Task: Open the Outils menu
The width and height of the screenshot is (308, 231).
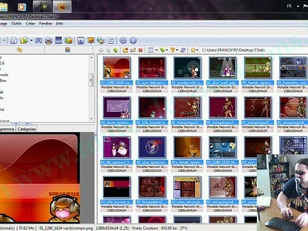Action: point(16,23)
